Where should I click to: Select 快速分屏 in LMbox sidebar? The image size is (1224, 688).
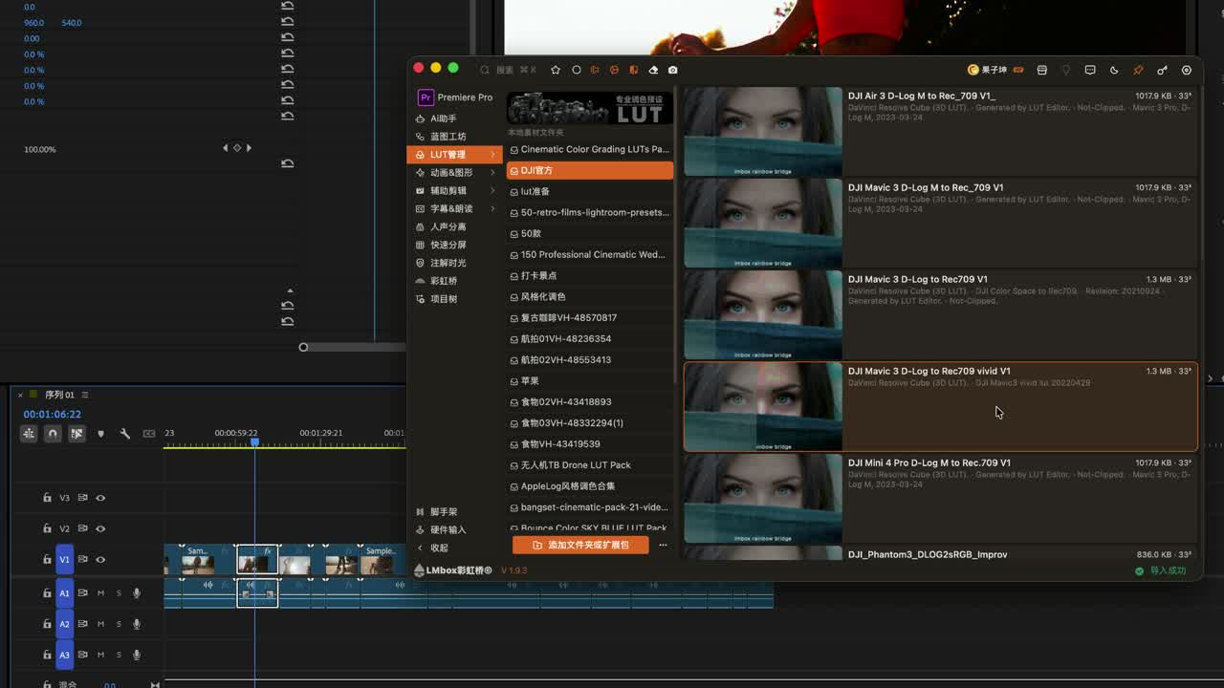pos(455,245)
